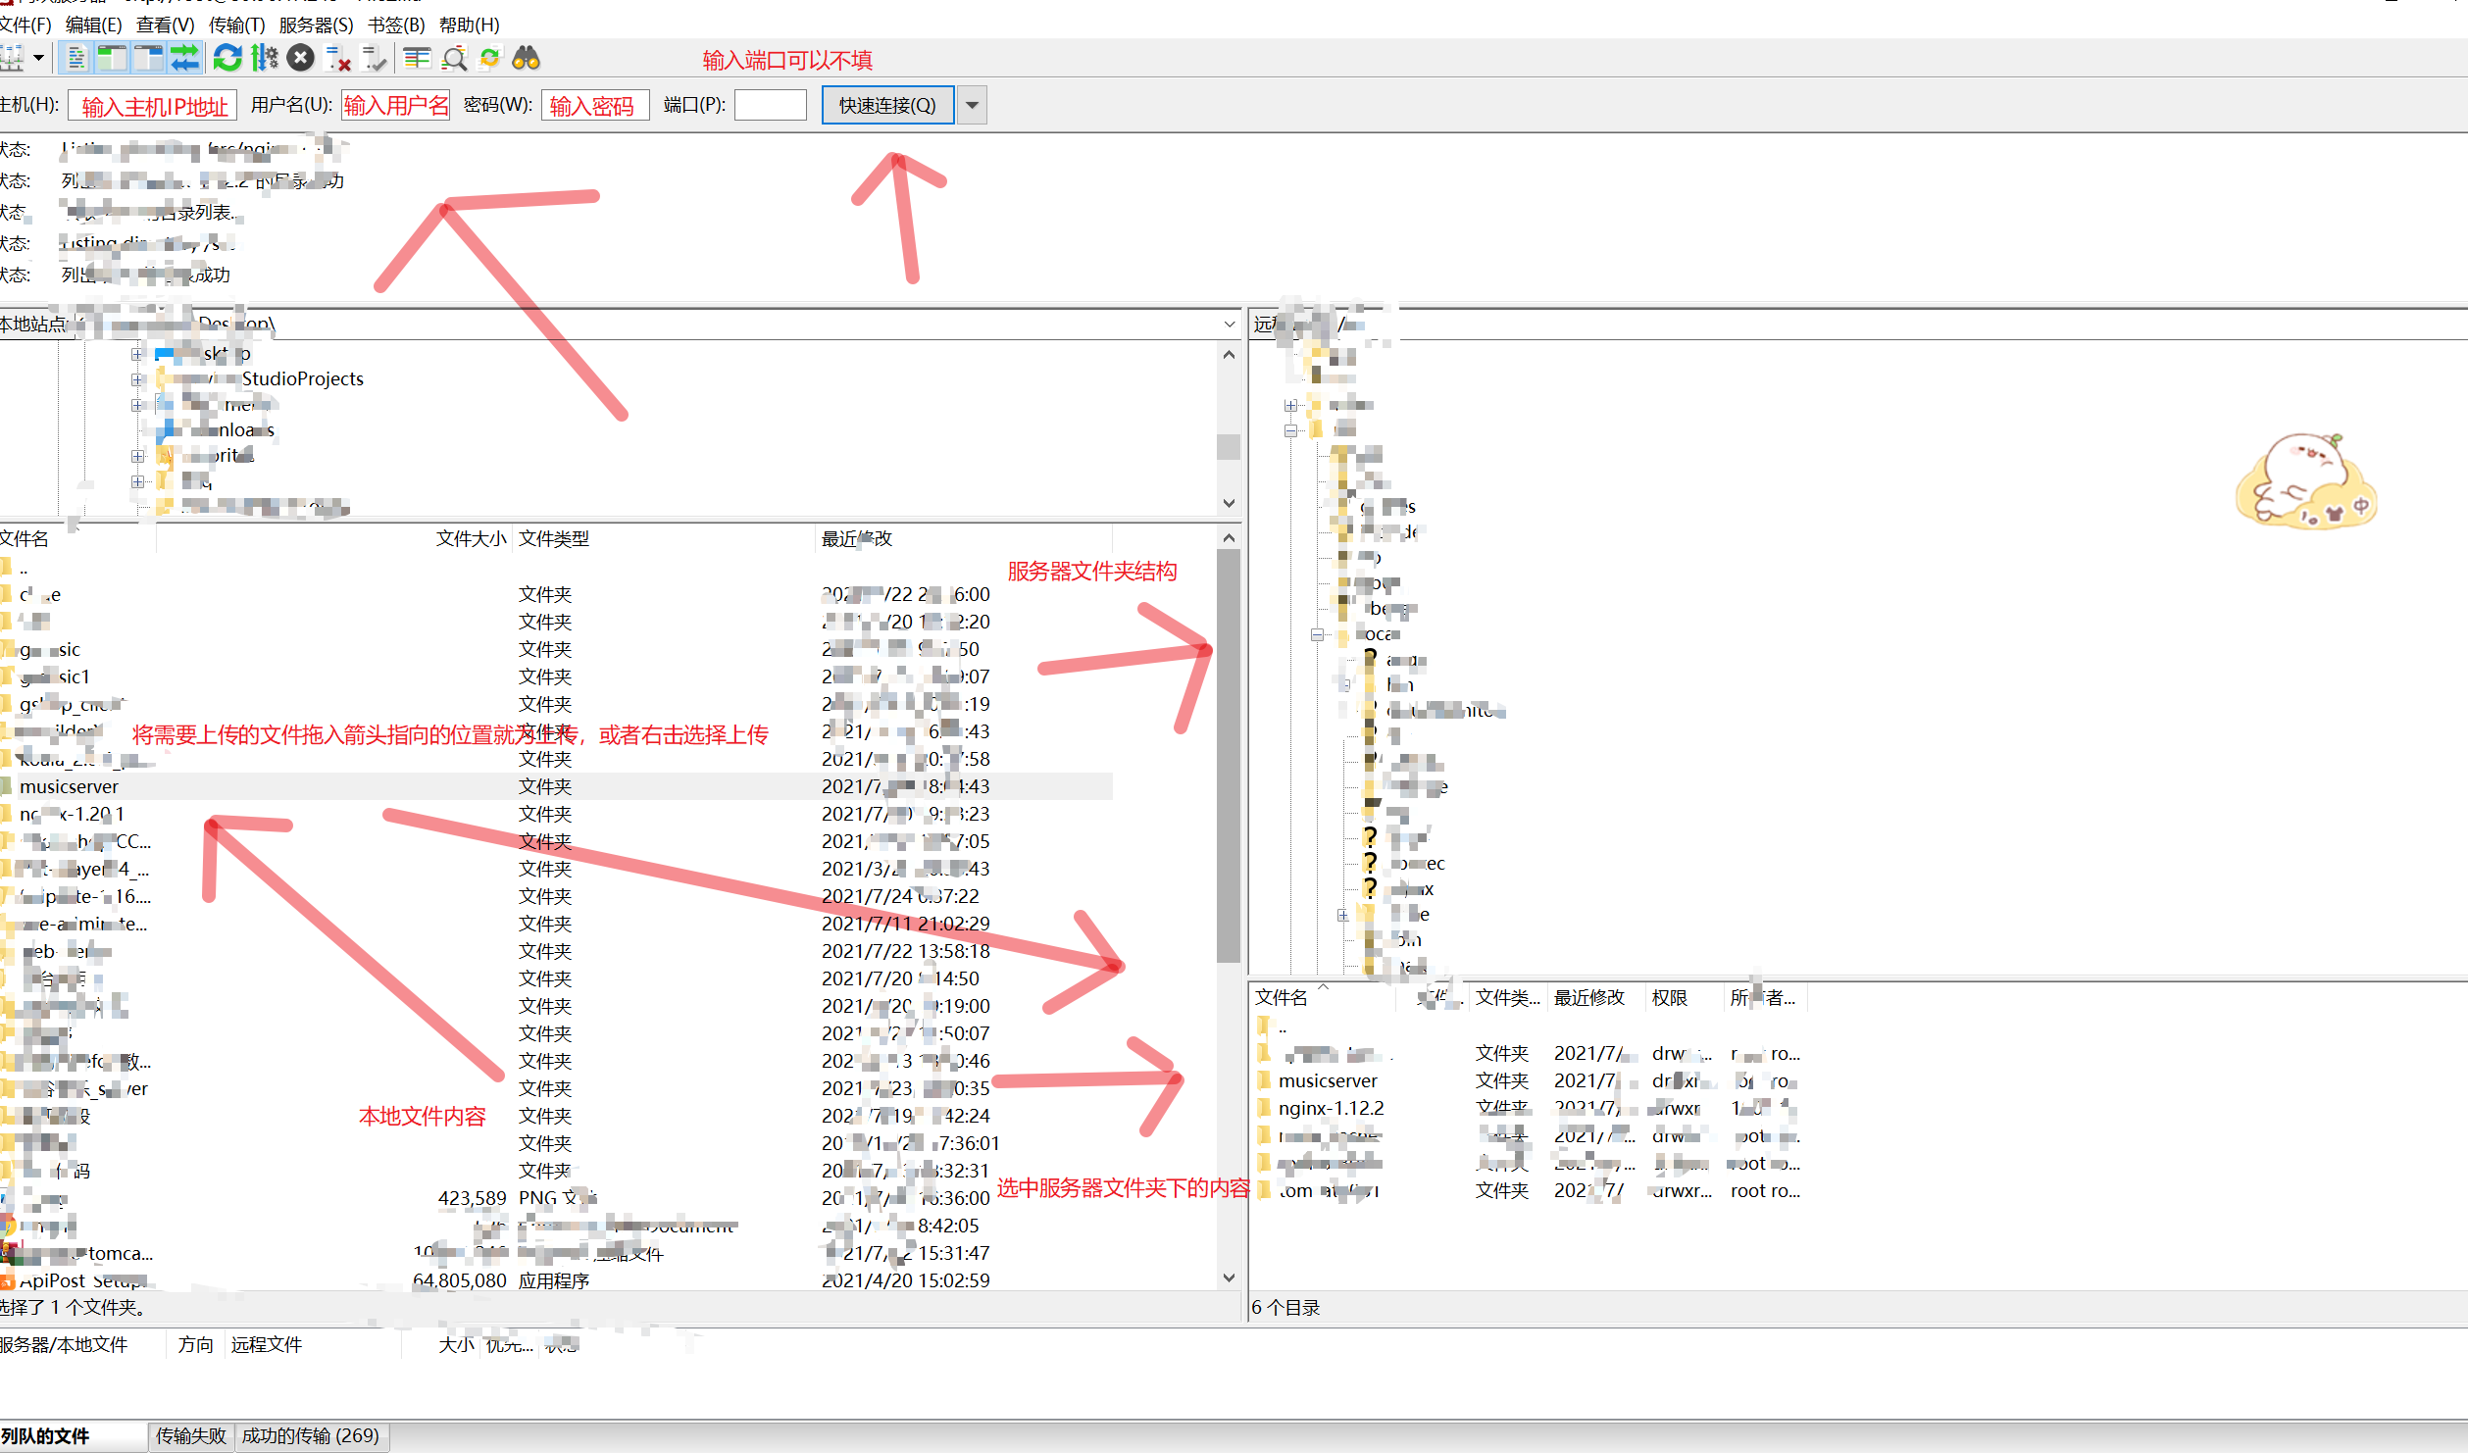Collapse the expanded remote tree node
The image size is (2468, 1453).
click(1290, 430)
